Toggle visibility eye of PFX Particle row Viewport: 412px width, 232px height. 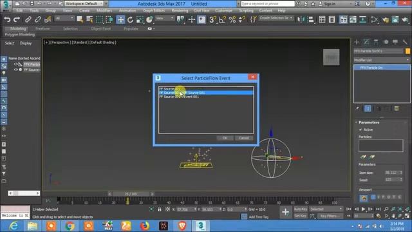[x=15, y=64]
